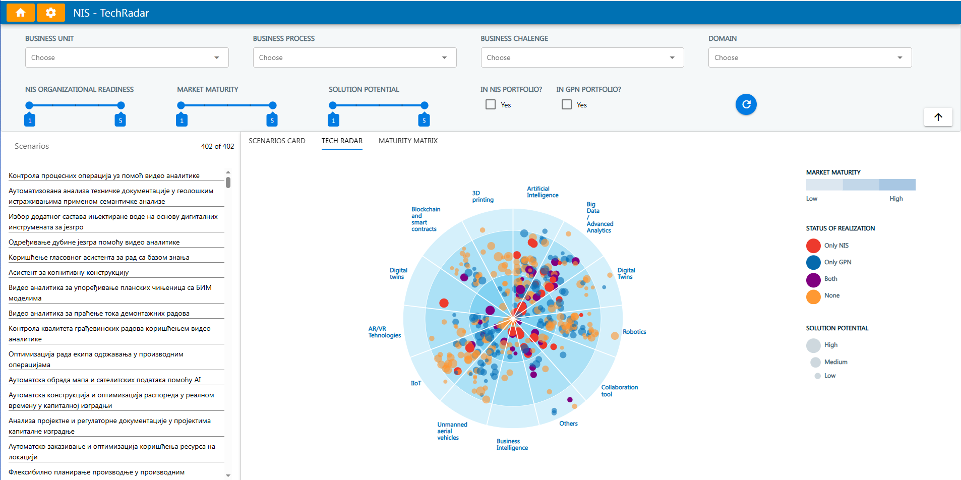This screenshot has width=961, height=480.
Task: Click Low solution potential legend circle
Action: coord(817,376)
